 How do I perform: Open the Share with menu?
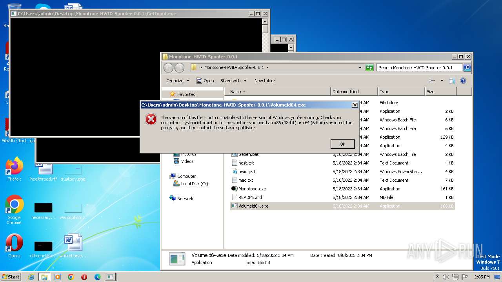pyautogui.click(x=233, y=81)
